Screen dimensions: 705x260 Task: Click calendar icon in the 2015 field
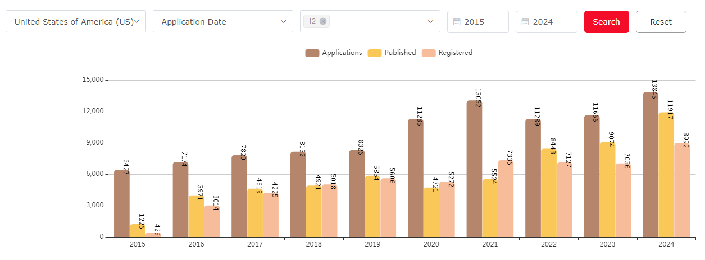pyautogui.click(x=457, y=22)
